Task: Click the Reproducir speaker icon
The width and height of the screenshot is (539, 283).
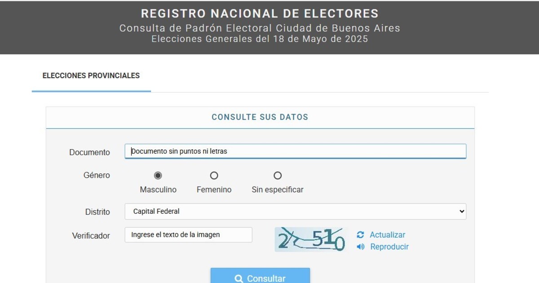Action: (360, 247)
